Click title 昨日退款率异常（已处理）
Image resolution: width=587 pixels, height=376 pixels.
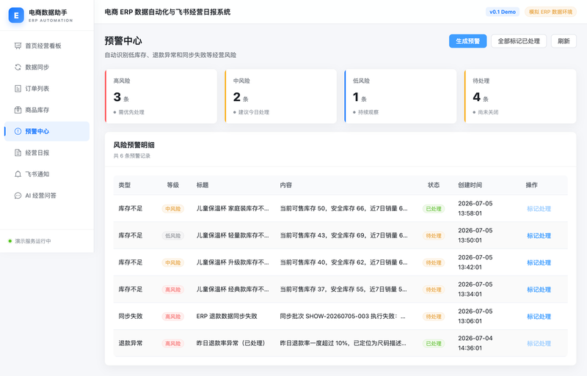tap(231, 343)
